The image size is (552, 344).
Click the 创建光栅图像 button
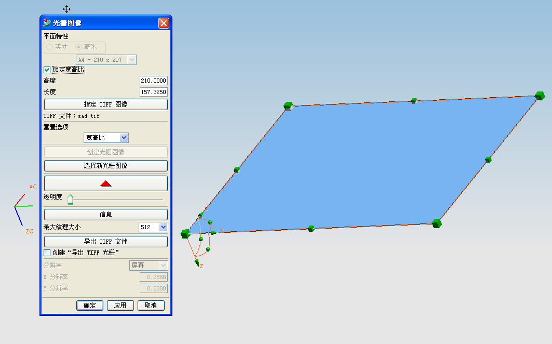coord(105,152)
